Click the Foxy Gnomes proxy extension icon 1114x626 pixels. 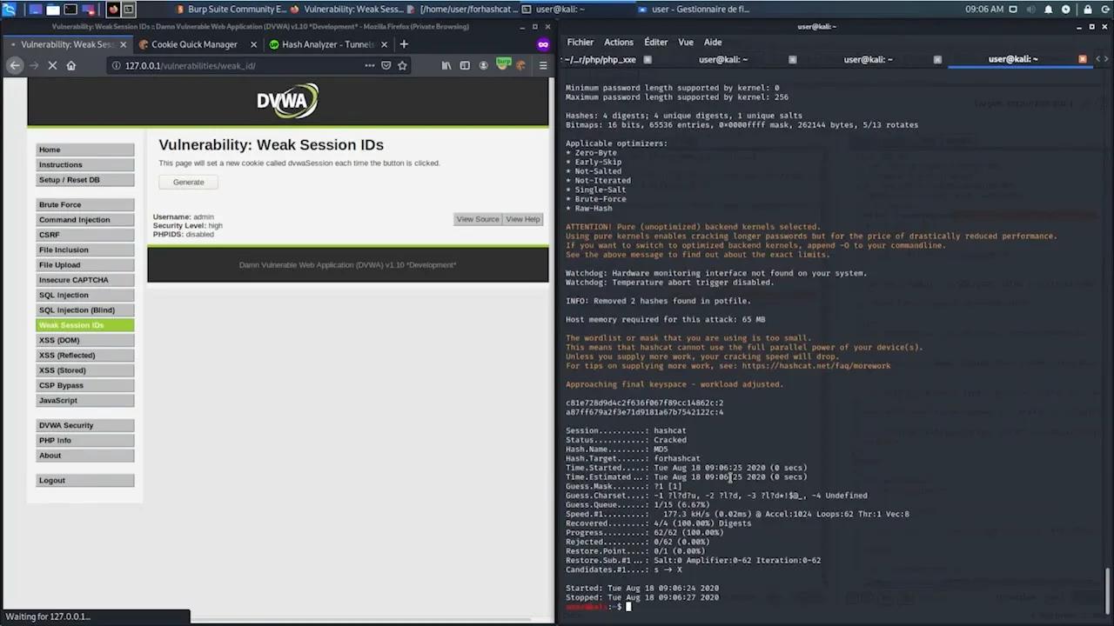[520, 65]
